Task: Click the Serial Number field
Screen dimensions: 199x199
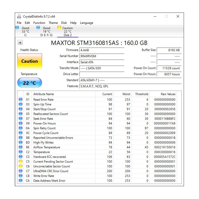Action: tap(102, 56)
